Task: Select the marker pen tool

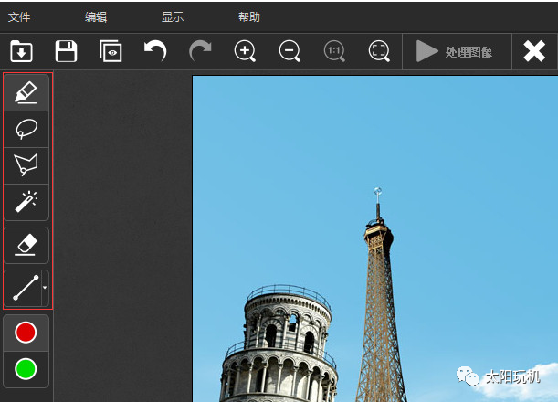Action: [x=26, y=92]
